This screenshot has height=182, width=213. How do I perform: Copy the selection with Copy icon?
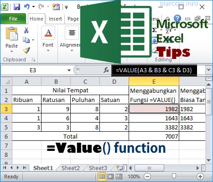tap(26, 40)
